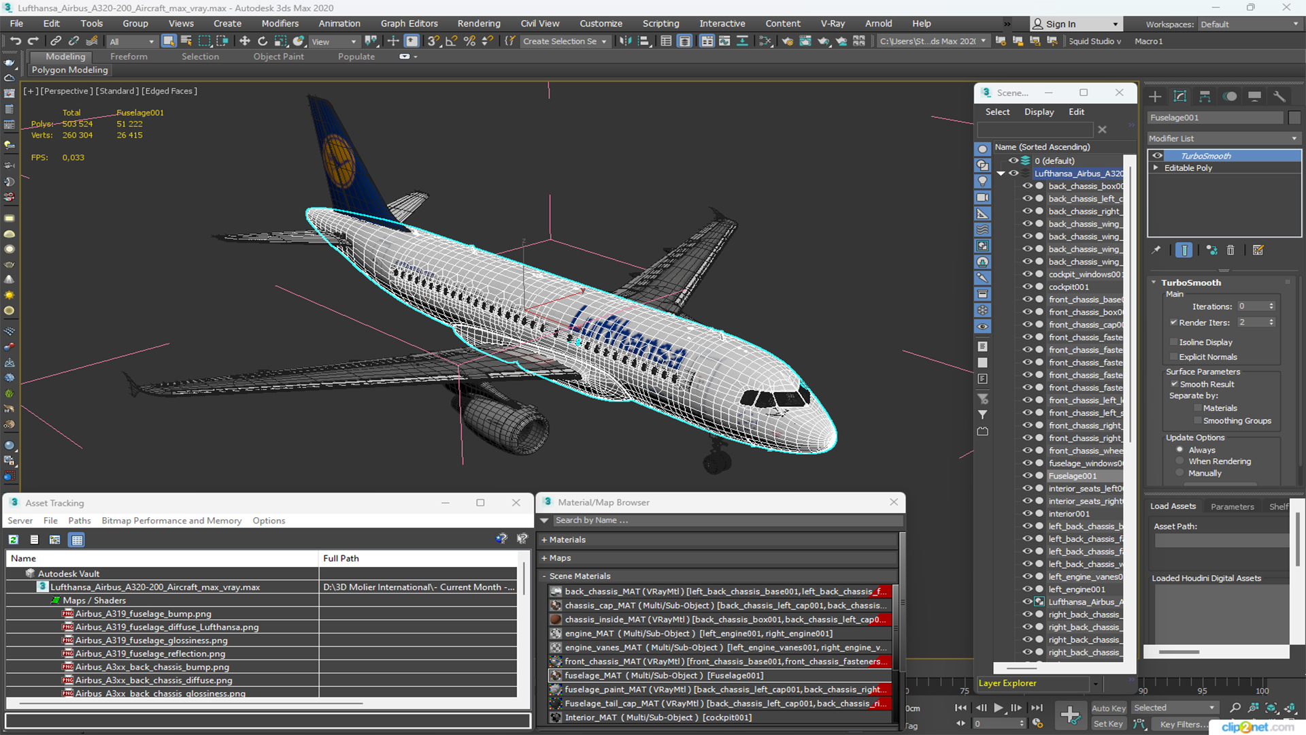Open the Rendered Frame Window icon
Screen dimensions: 1306x735
(x=805, y=42)
